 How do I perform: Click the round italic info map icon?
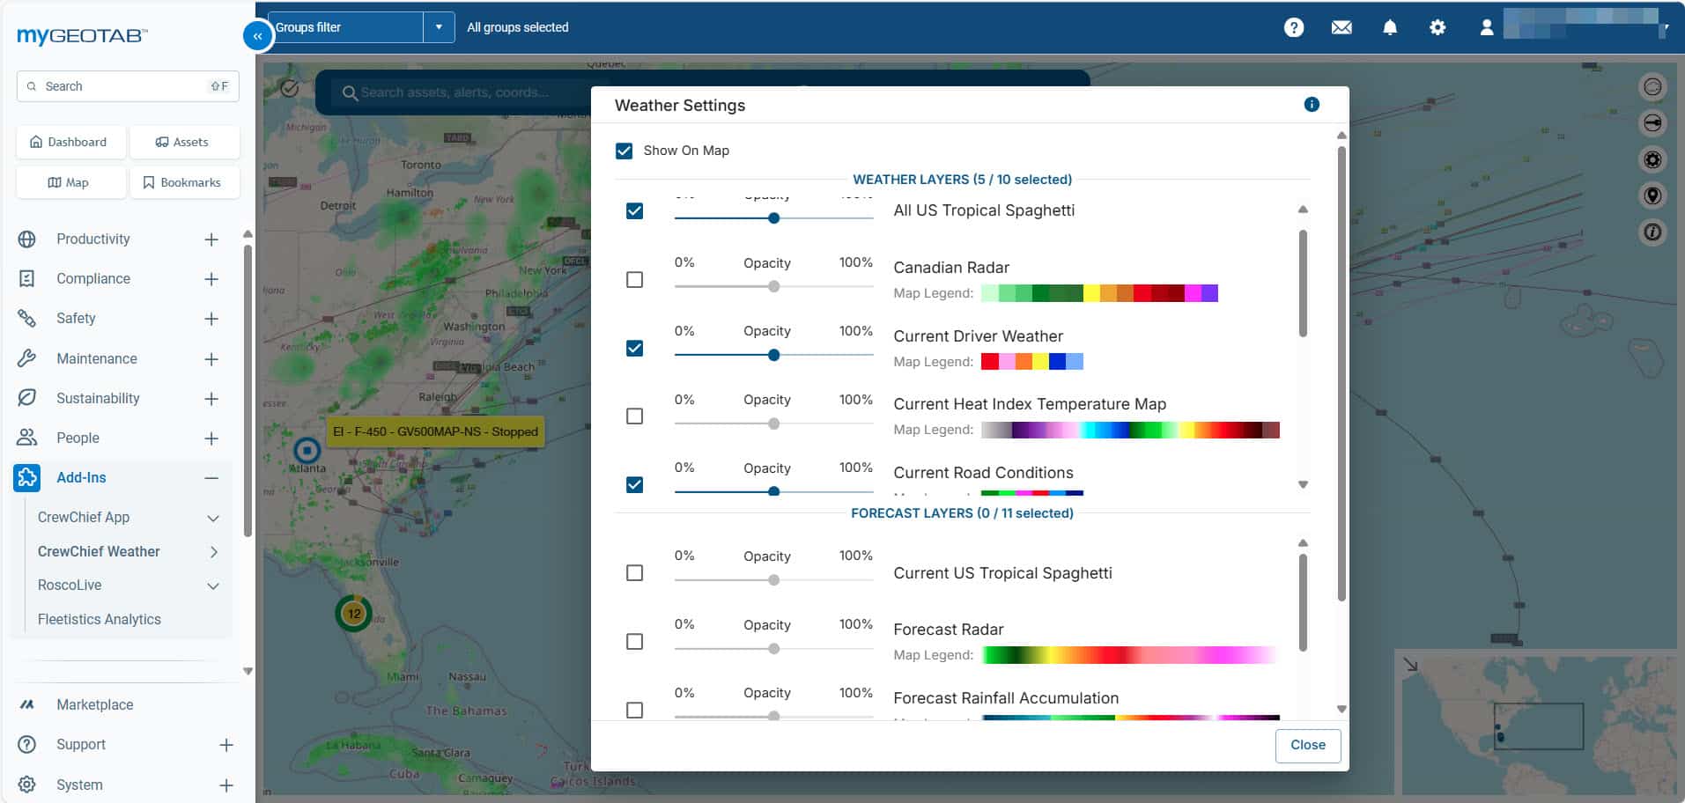point(1652,232)
